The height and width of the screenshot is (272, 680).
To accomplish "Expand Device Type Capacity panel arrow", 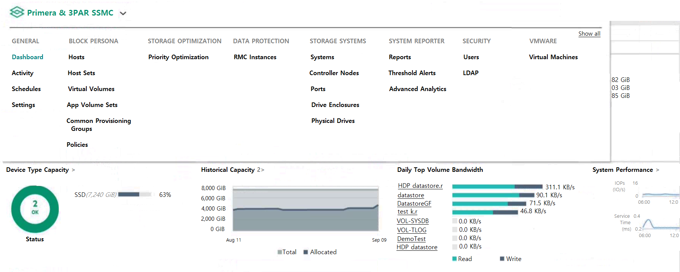I will 73,170.
